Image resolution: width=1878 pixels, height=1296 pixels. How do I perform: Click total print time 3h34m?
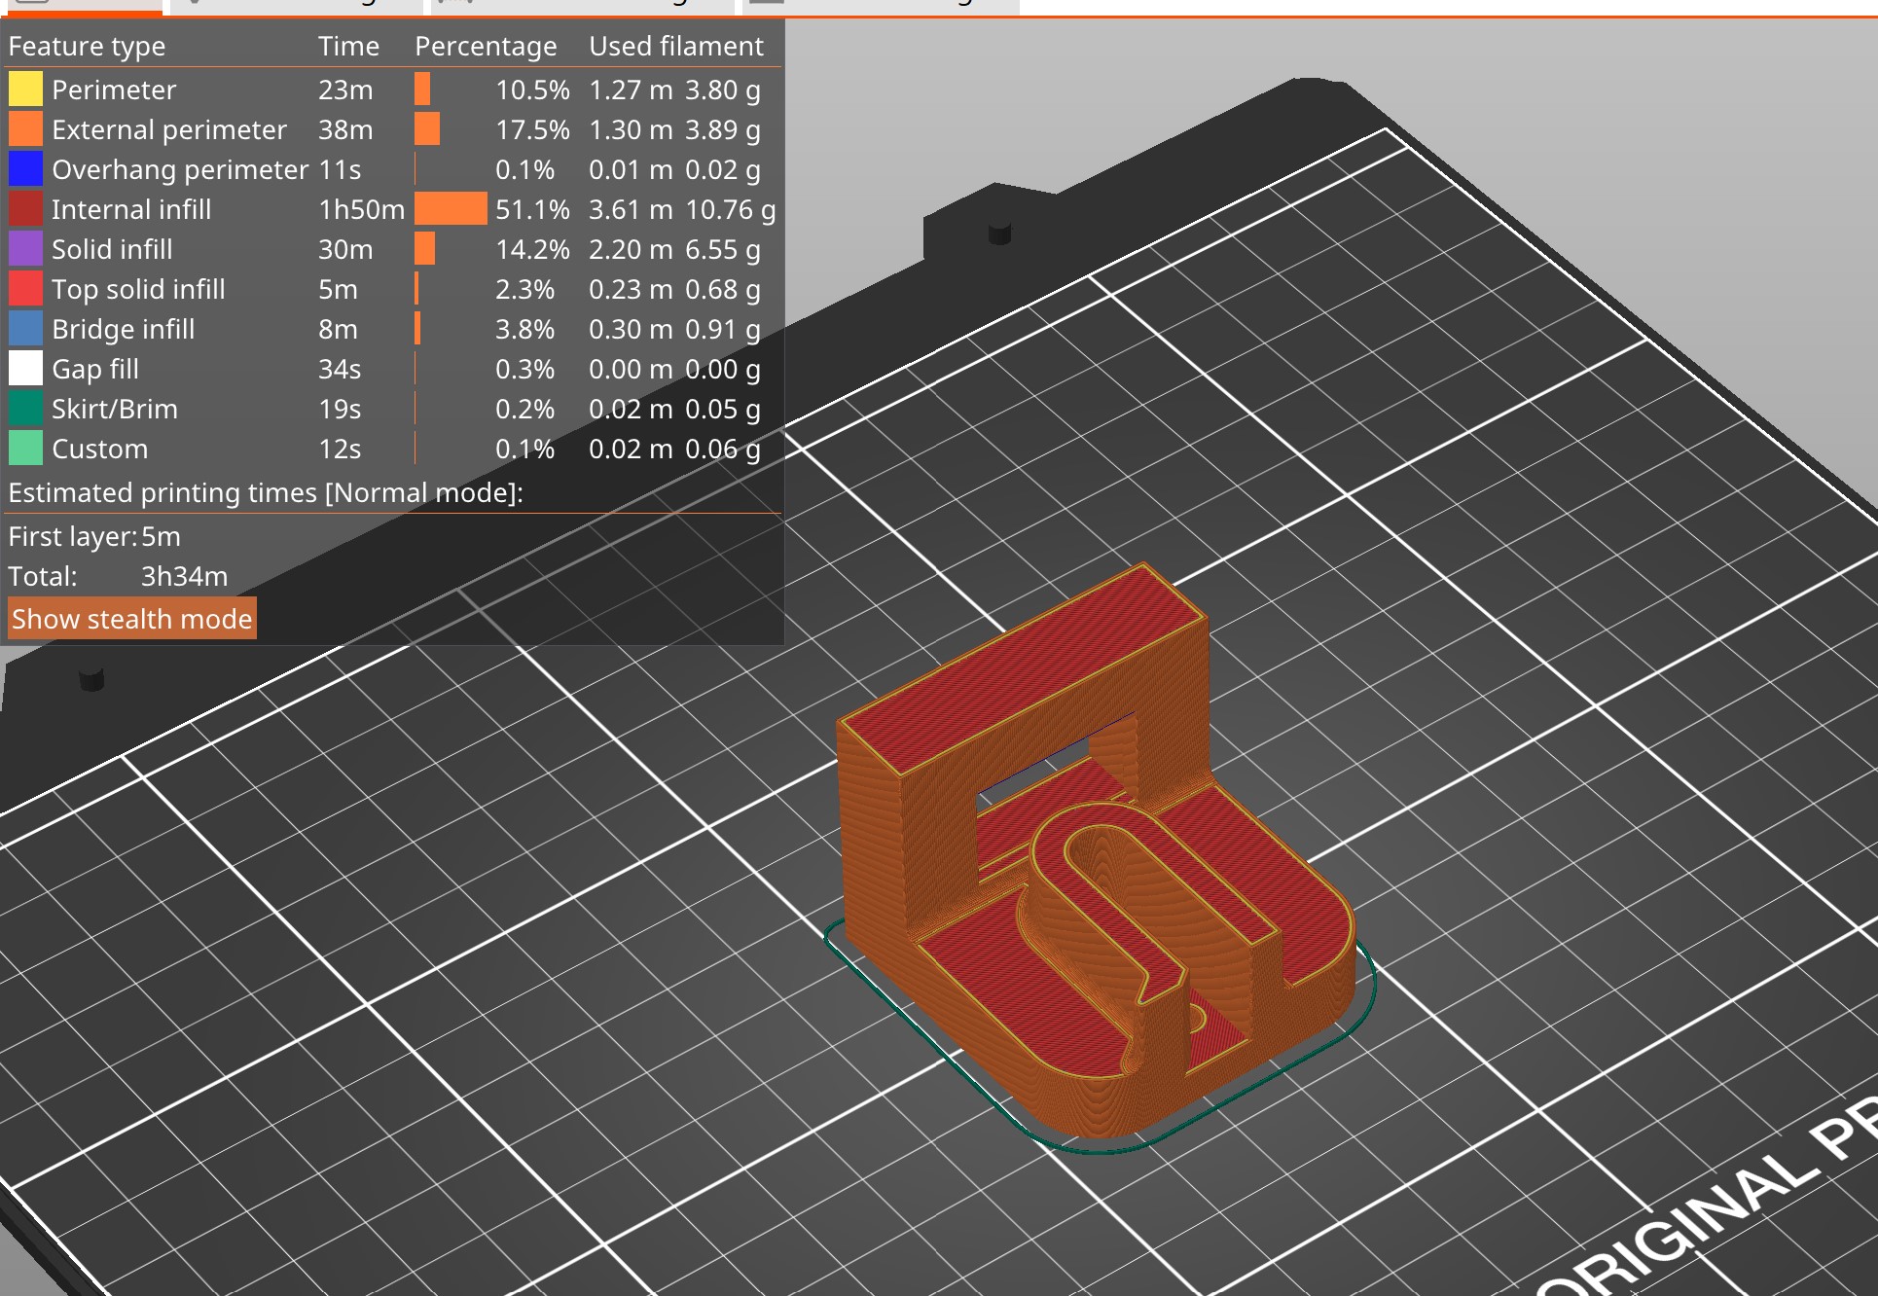pyautogui.click(x=185, y=576)
